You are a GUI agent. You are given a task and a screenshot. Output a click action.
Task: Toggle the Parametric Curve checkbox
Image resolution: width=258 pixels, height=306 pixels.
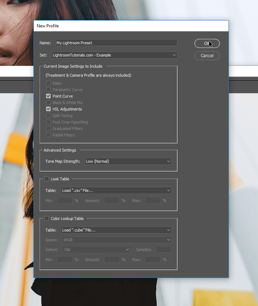pos(48,90)
